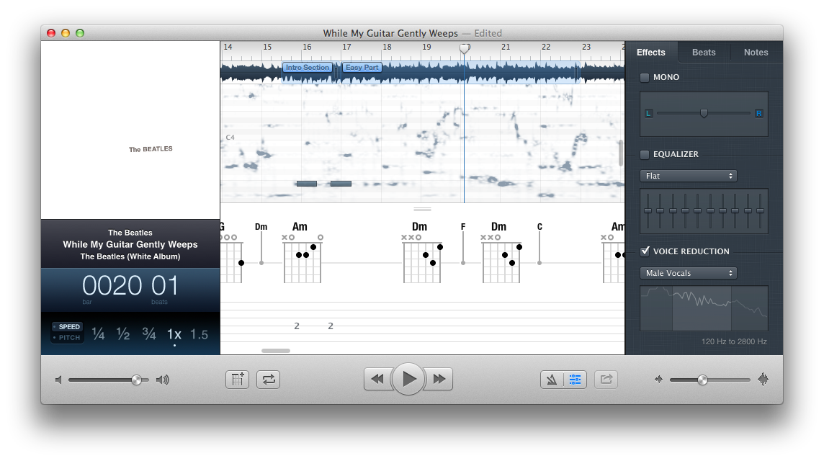Image resolution: width=824 pixels, height=461 pixels.
Task: Open the Male Vocals dropdown
Action: click(688, 273)
